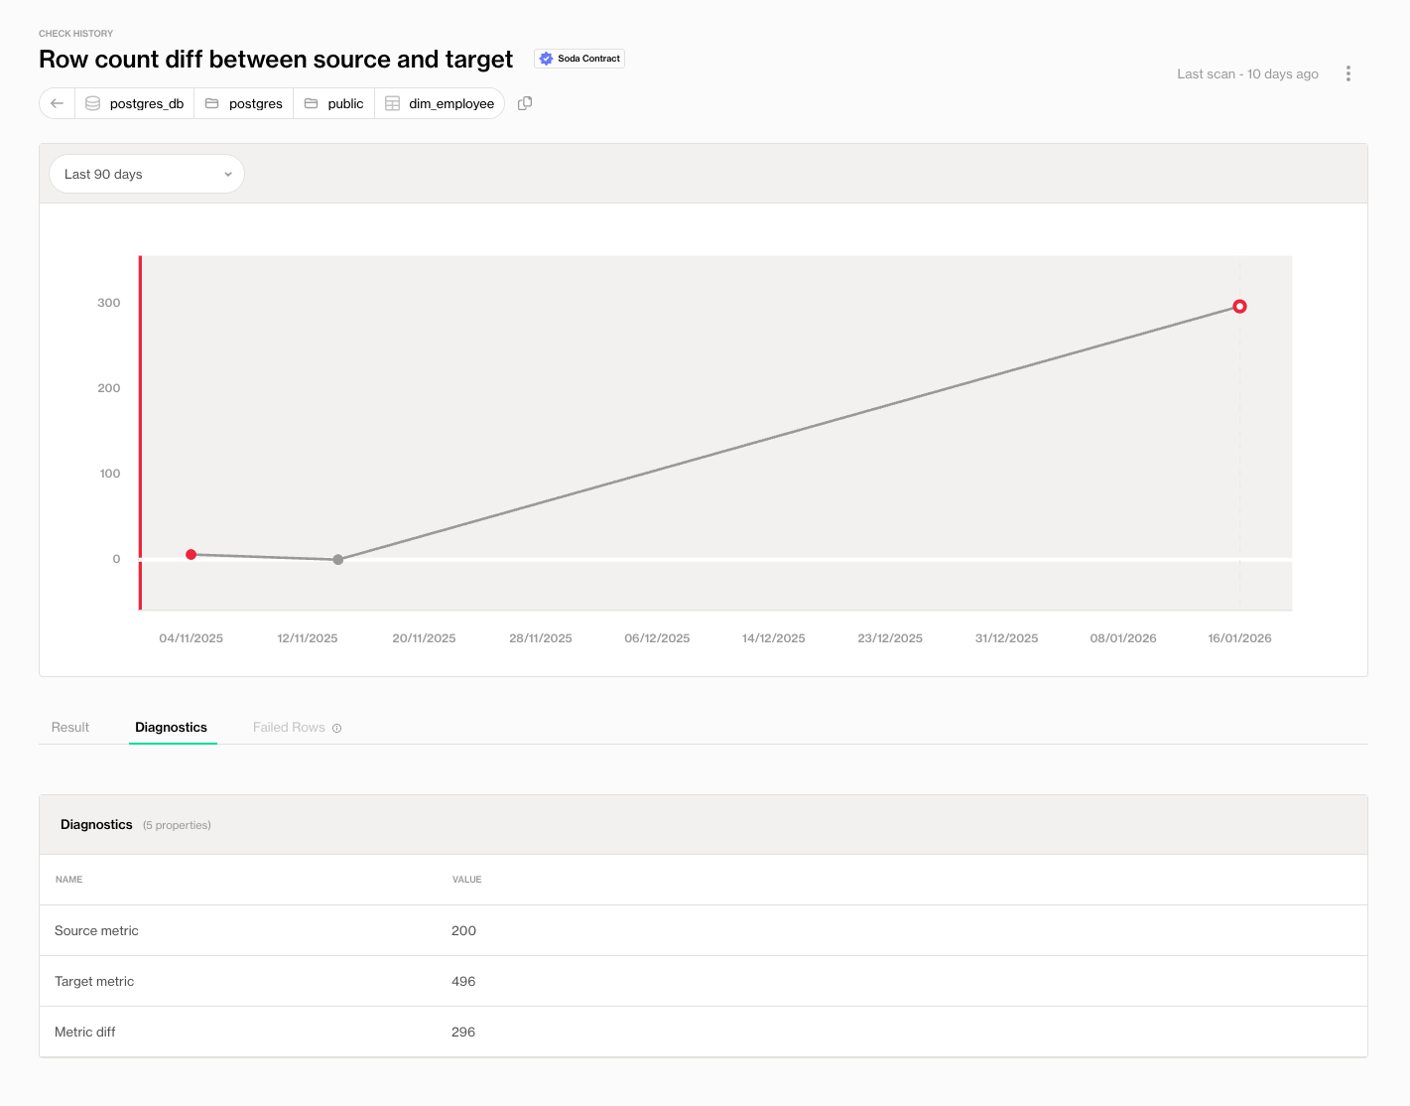
Task: Click the public schema folder icon
Action: 311,103
